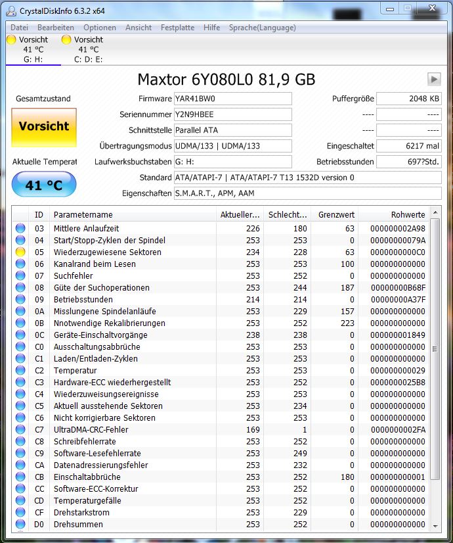Open the Datei menu
Viewport: 453px width, 543px height.
click(19, 28)
